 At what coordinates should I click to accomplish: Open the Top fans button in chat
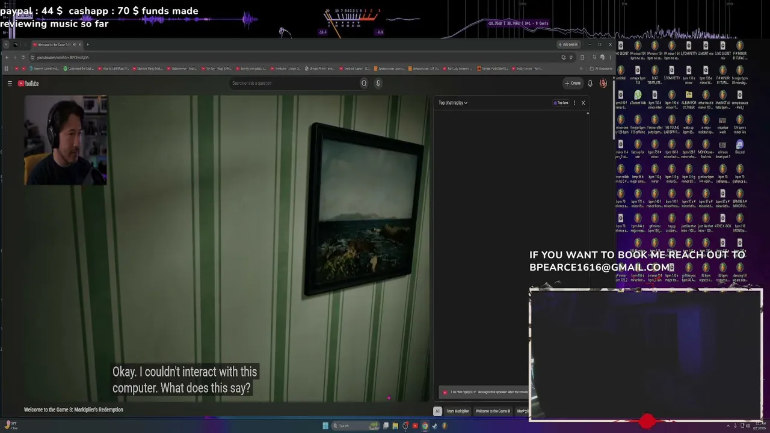click(x=561, y=103)
